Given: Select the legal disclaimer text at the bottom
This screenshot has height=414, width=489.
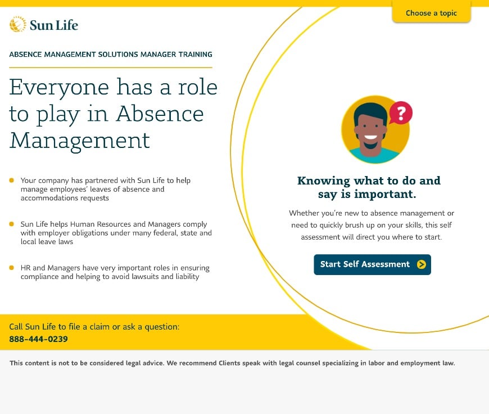Looking at the screenshot, I should click(x=233, y=363).
